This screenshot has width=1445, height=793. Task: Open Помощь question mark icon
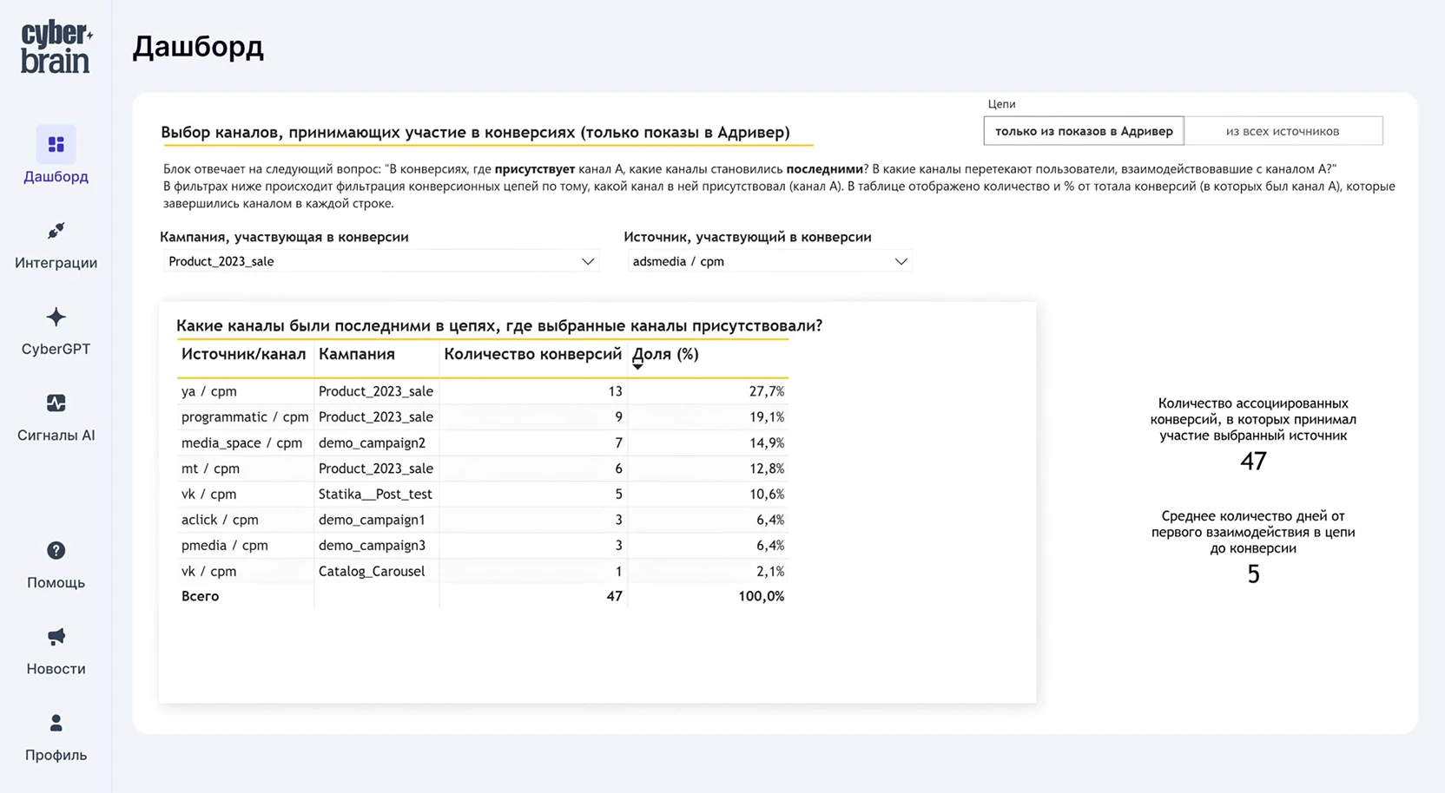(x=56, y=551)
